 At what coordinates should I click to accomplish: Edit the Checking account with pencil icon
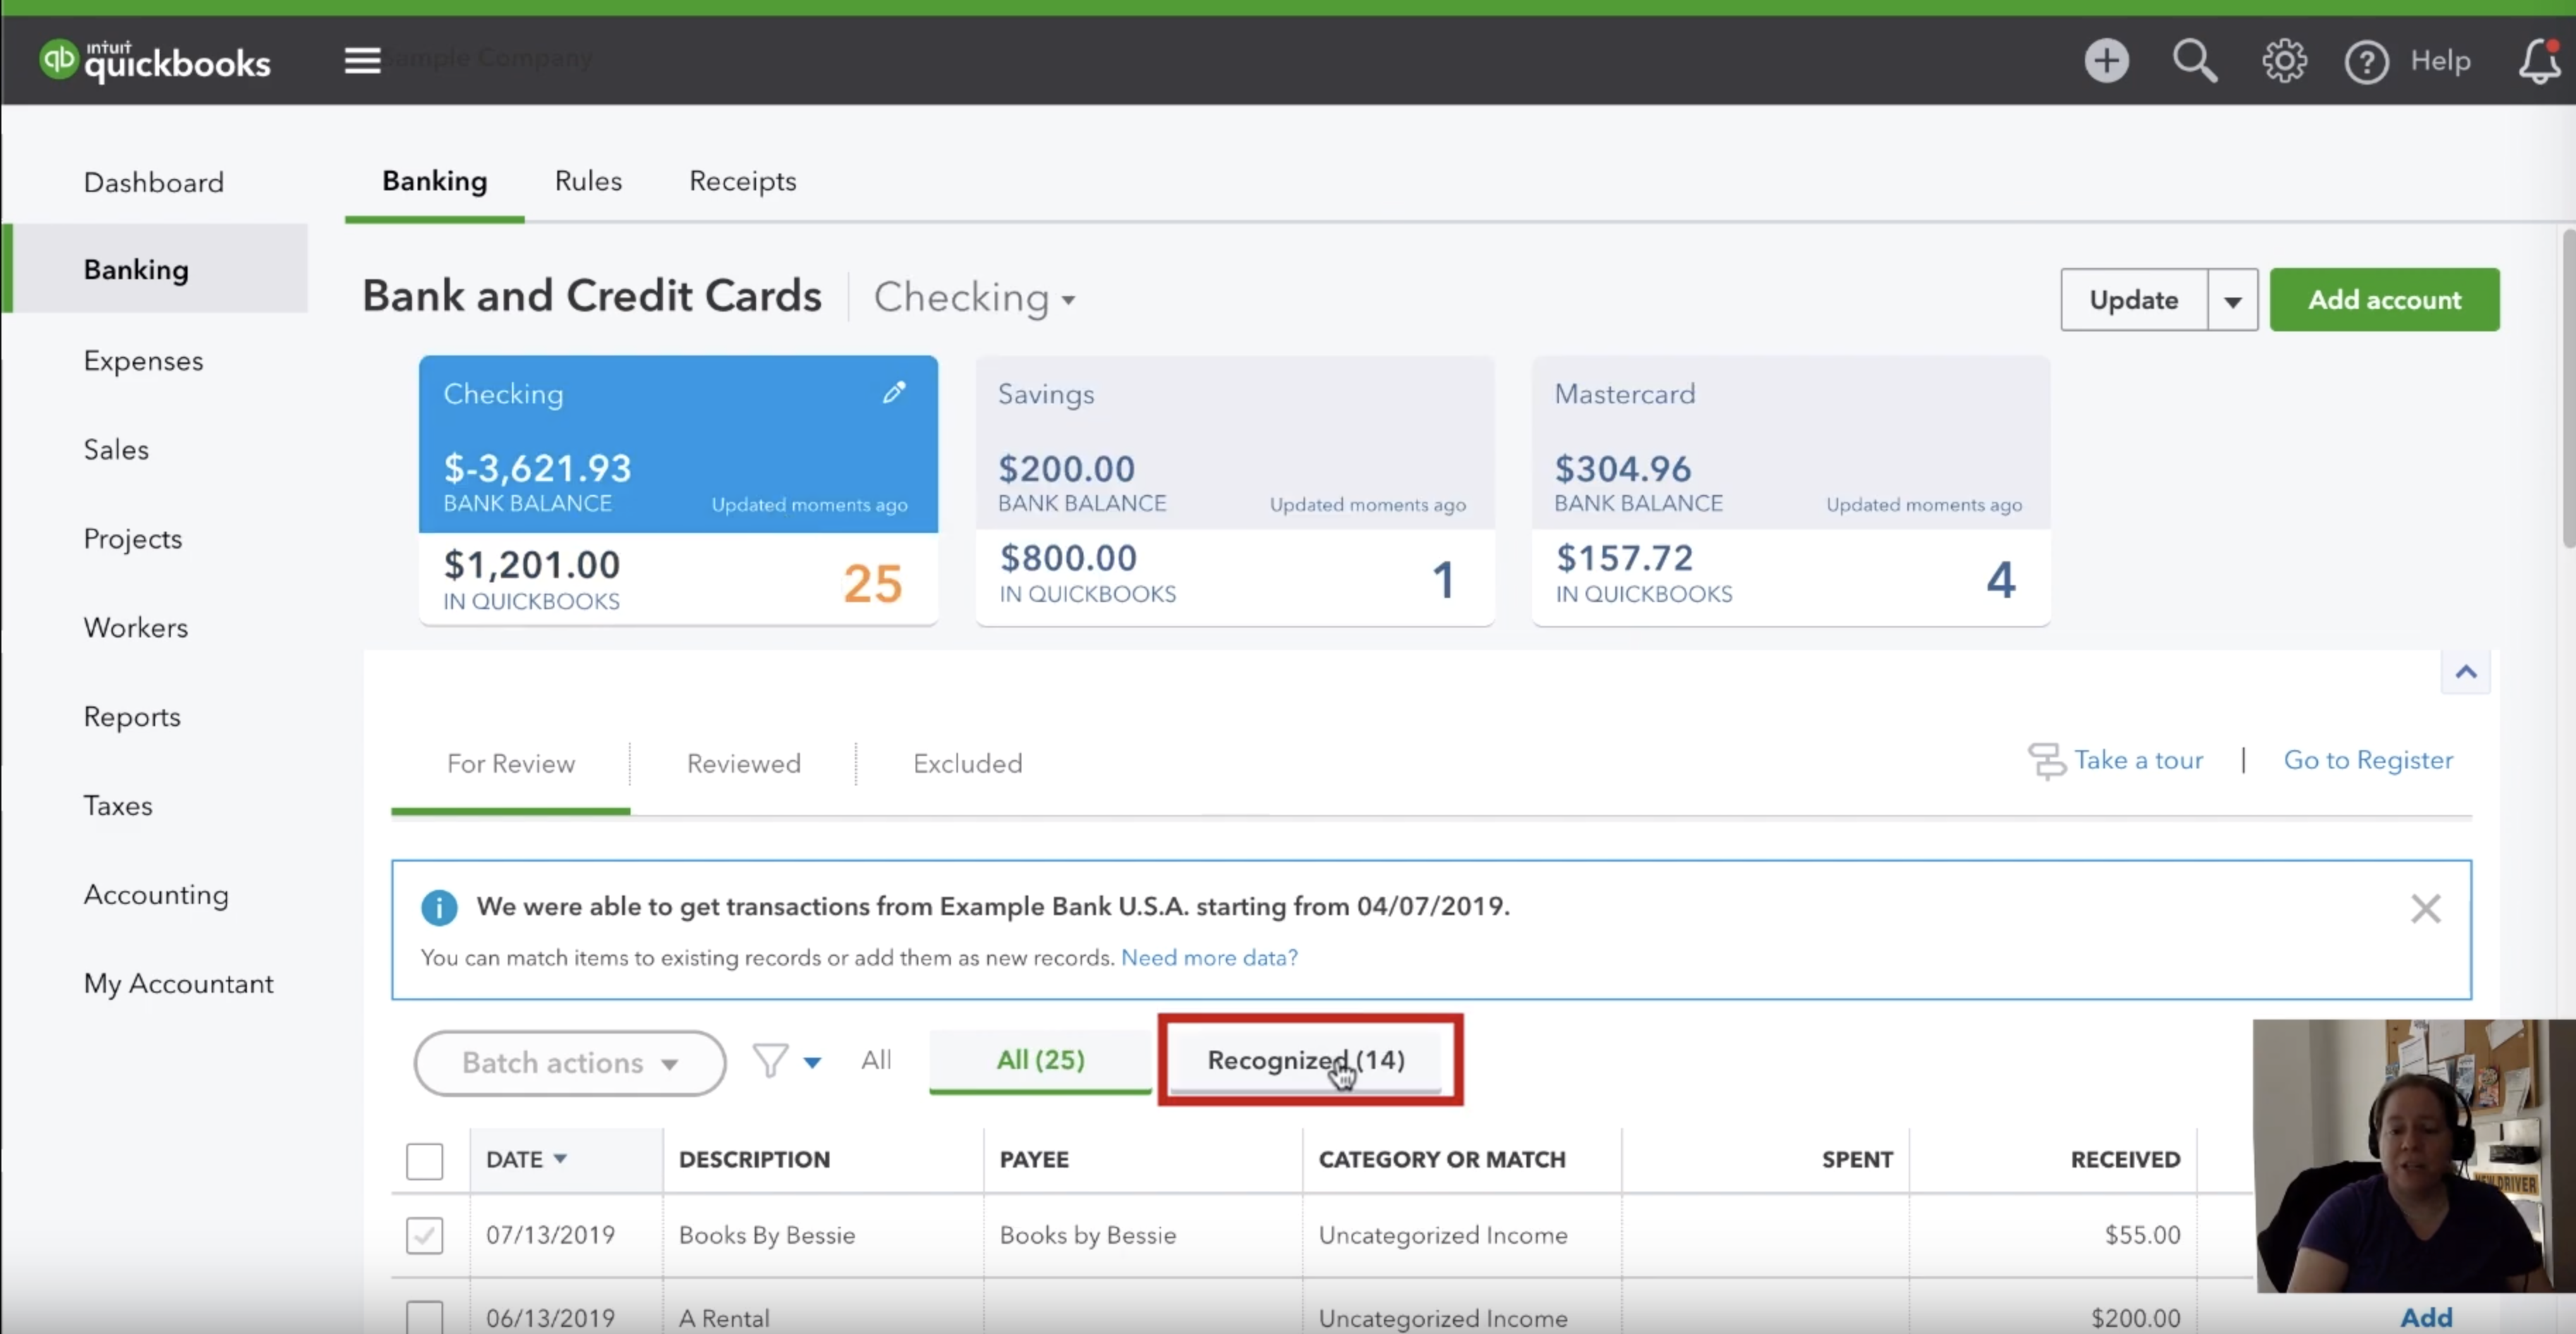coord(894,393)
